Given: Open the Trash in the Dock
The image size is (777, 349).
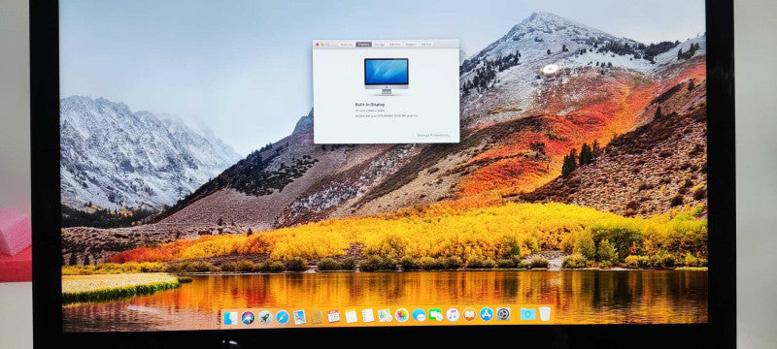Looking at the screenshot, I should (x=545, y=313).
